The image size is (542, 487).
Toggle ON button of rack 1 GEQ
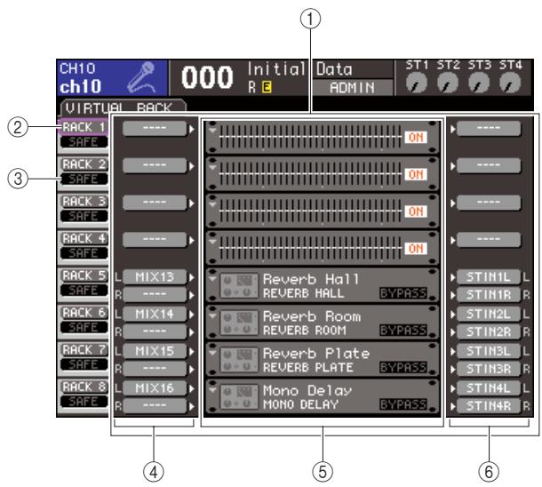[x=416, y=137]
